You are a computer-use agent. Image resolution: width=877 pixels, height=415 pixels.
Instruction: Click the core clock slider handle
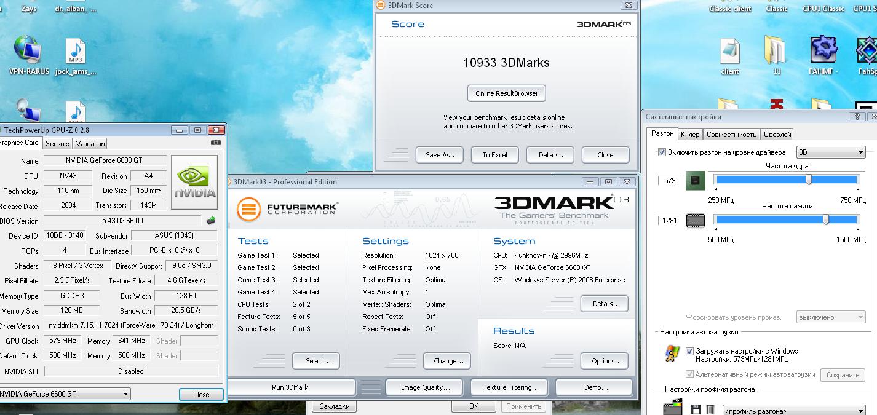pos(809,180)
